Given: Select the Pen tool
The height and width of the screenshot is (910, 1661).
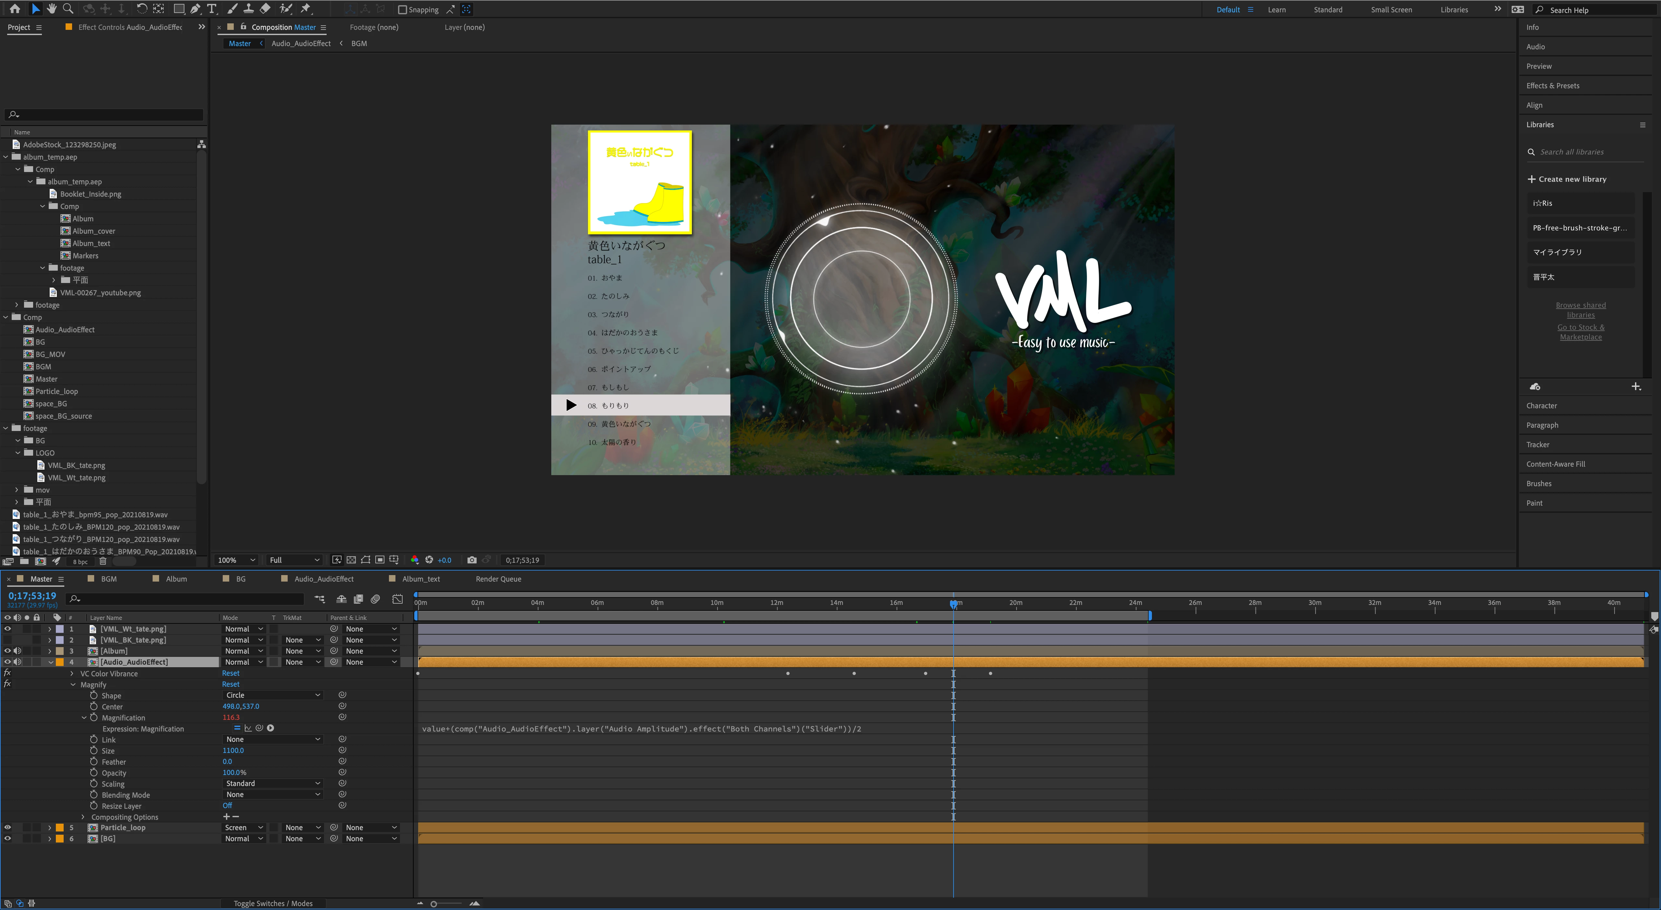Looking at the screenshot, I should 195,9.
